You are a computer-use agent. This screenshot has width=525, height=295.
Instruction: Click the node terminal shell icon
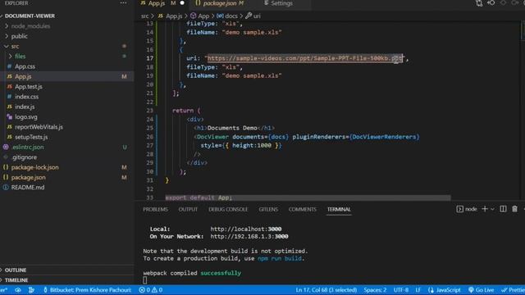click(x=459, y=209)
